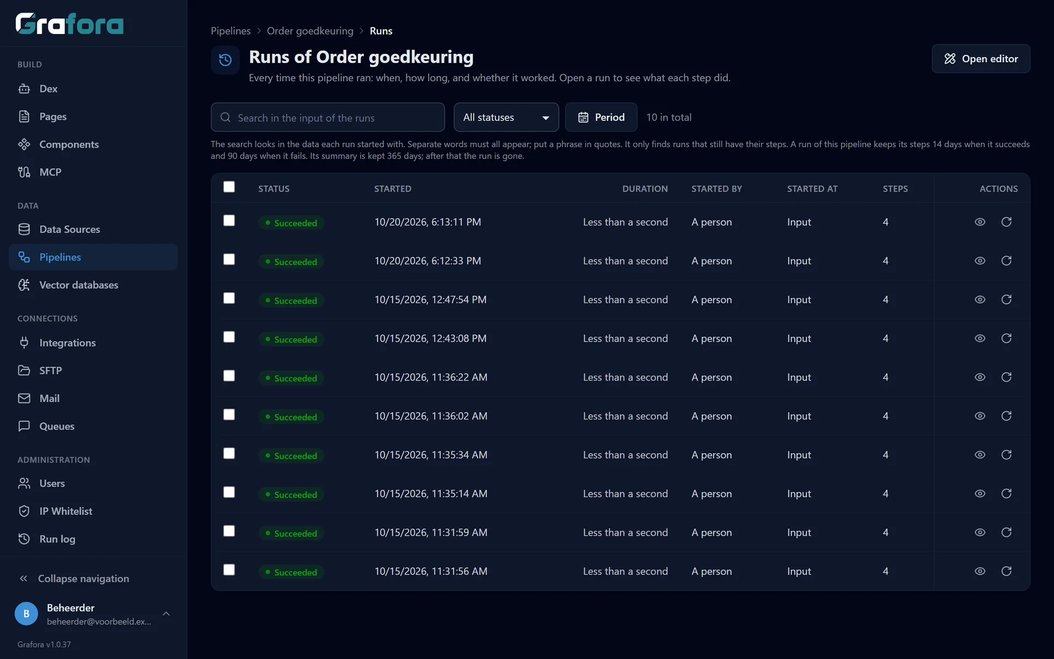
Task: Open Vector databases in the sidebar
Action: tap(93, 285)
